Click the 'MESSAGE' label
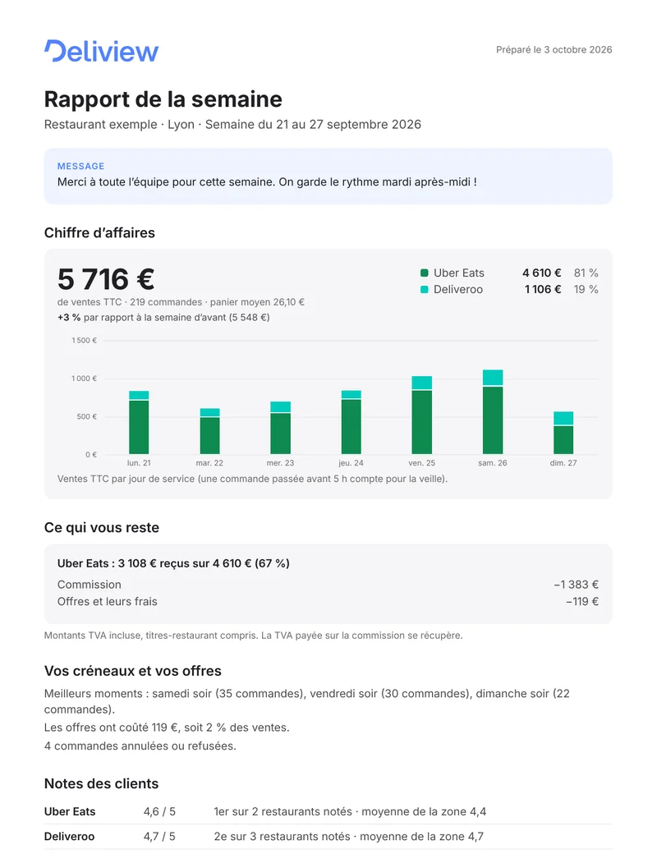Screen dimensions: 657x863 click(80, 166)
